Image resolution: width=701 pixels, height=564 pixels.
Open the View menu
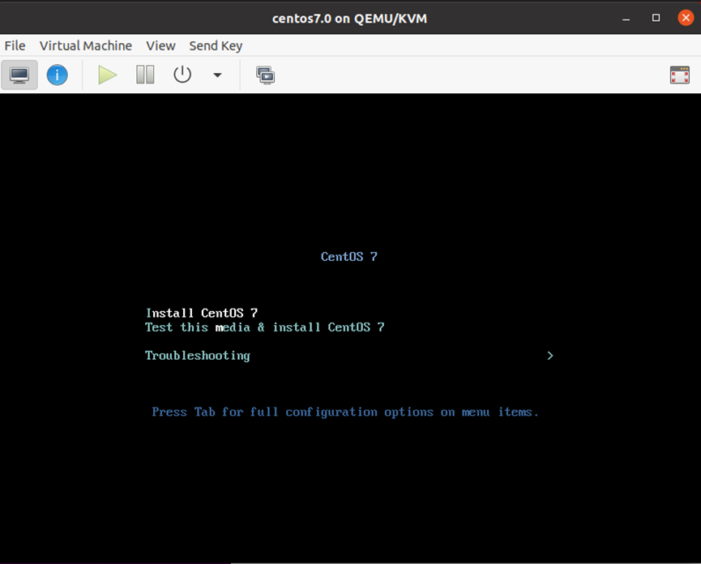click(x=160, y=45)
